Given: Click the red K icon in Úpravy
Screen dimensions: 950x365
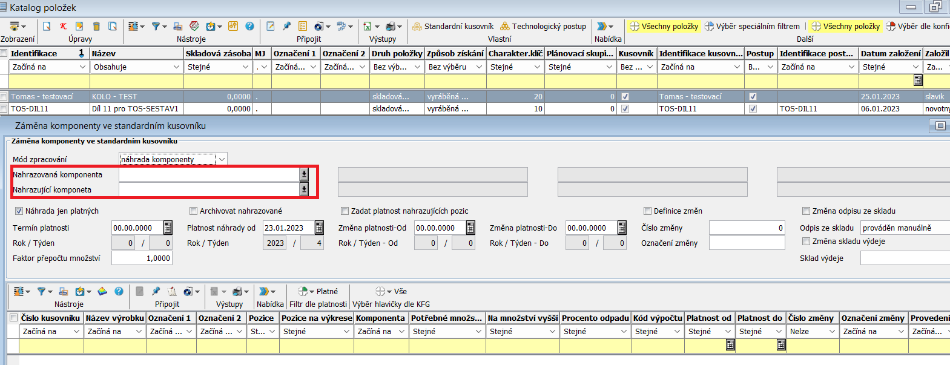Looking at the screenshot, I should [x=63, y=27].
